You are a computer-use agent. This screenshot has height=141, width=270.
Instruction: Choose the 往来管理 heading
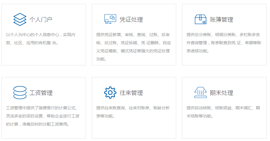coord(131,93)
